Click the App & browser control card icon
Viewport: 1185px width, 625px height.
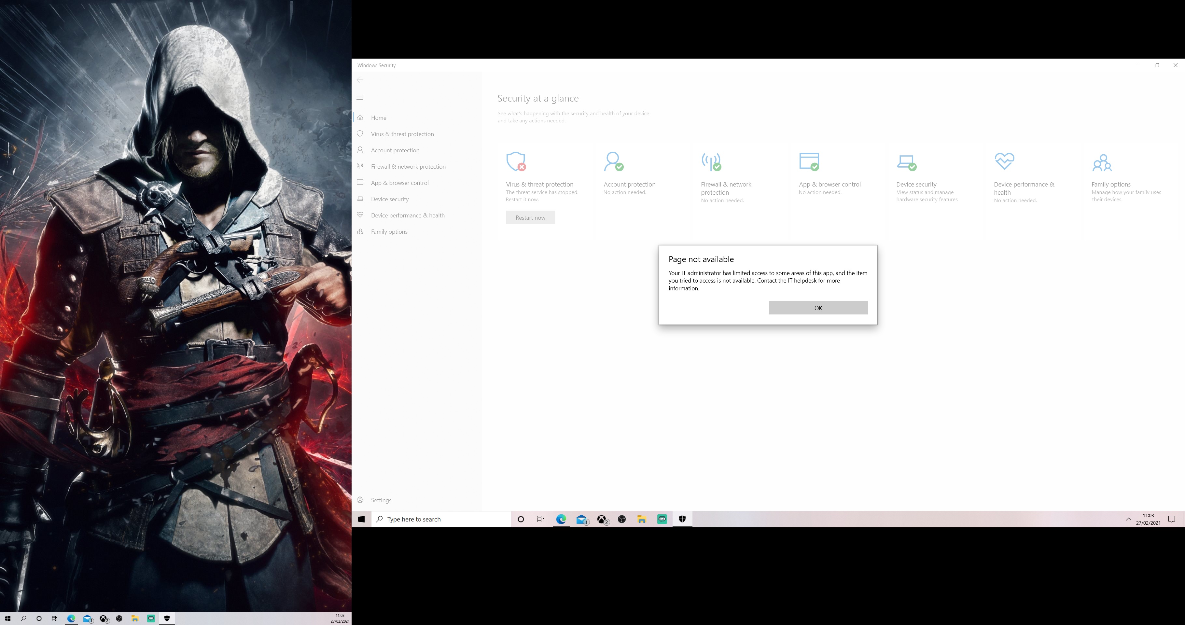(x=809, y=161)
